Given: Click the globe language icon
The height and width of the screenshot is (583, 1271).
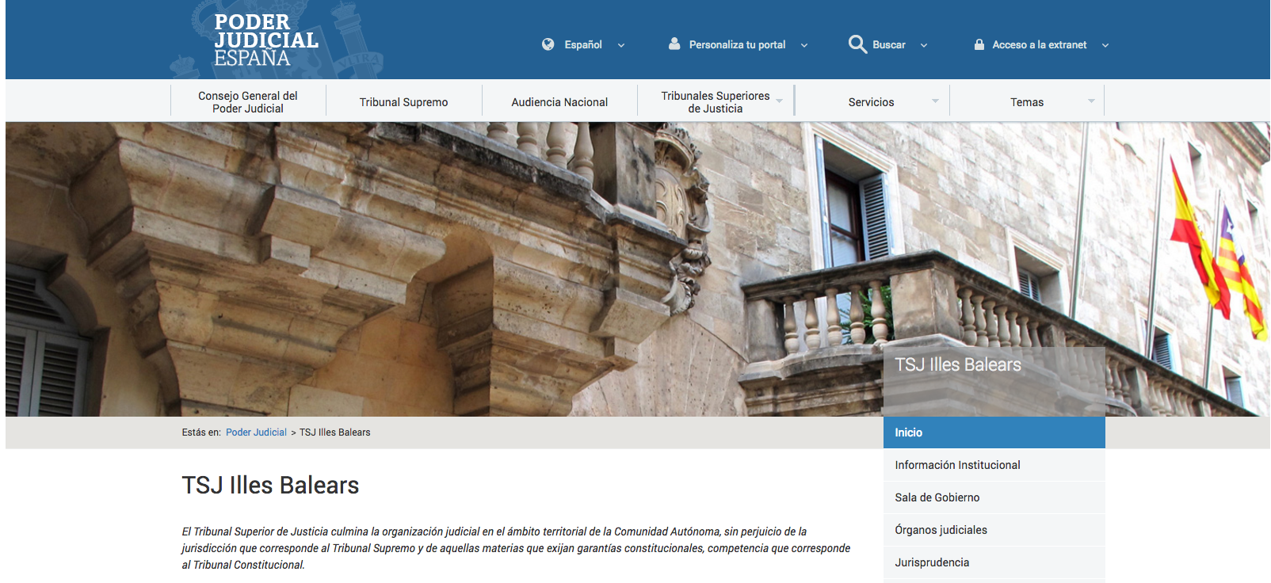Looking at the screenshot, I should click(548, 44).
